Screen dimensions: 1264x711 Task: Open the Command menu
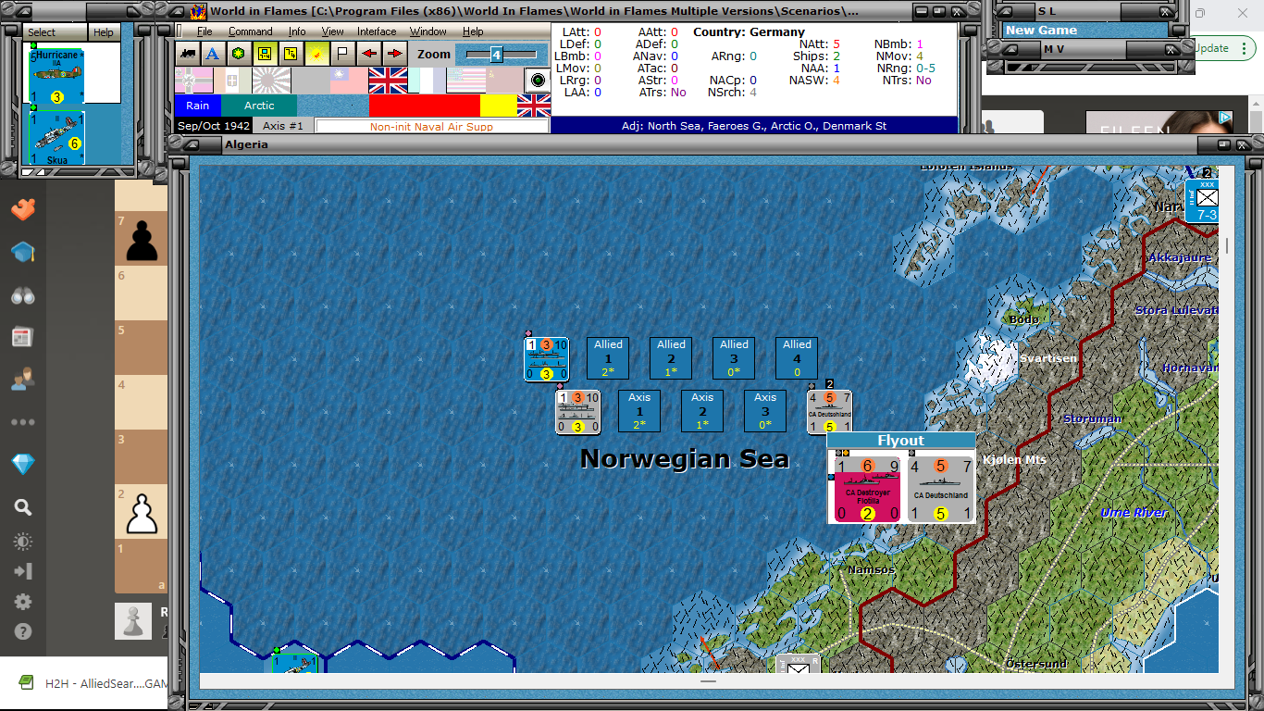click(x=250, y=31)
